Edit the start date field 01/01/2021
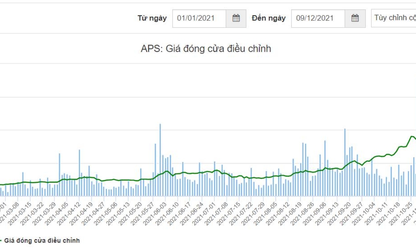Viewport: 416px width, 249px height. 199,18
